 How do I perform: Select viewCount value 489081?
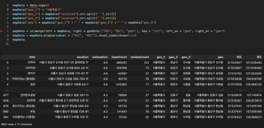[121, 63]
